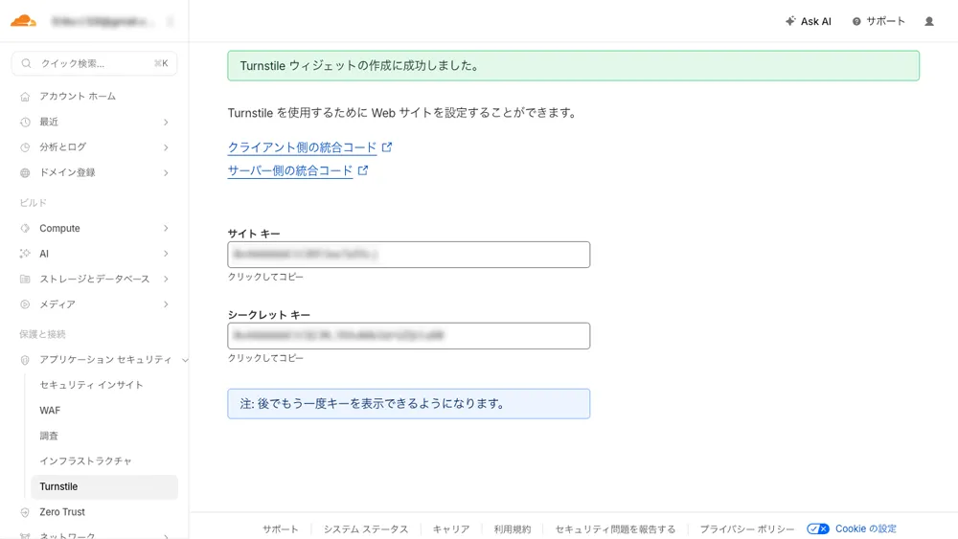Expand the 最近 menu chevron
Screen dimensions: 958x539
(166, 123)
